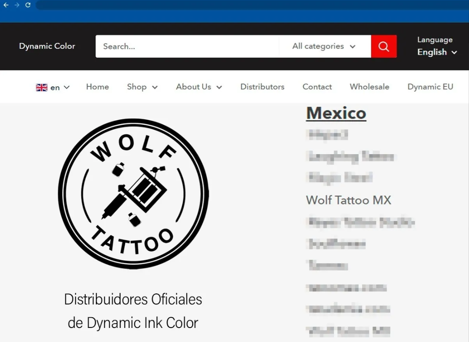
Task: Go to the Home page
Action: tap(98, 87)
